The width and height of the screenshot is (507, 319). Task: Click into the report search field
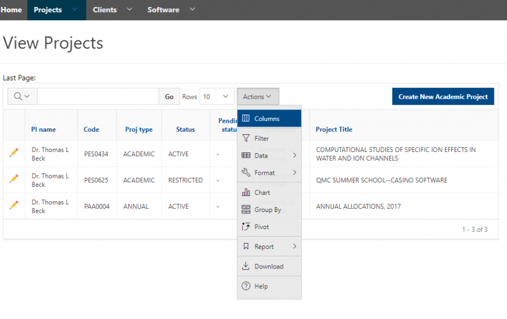click(98, 97)
